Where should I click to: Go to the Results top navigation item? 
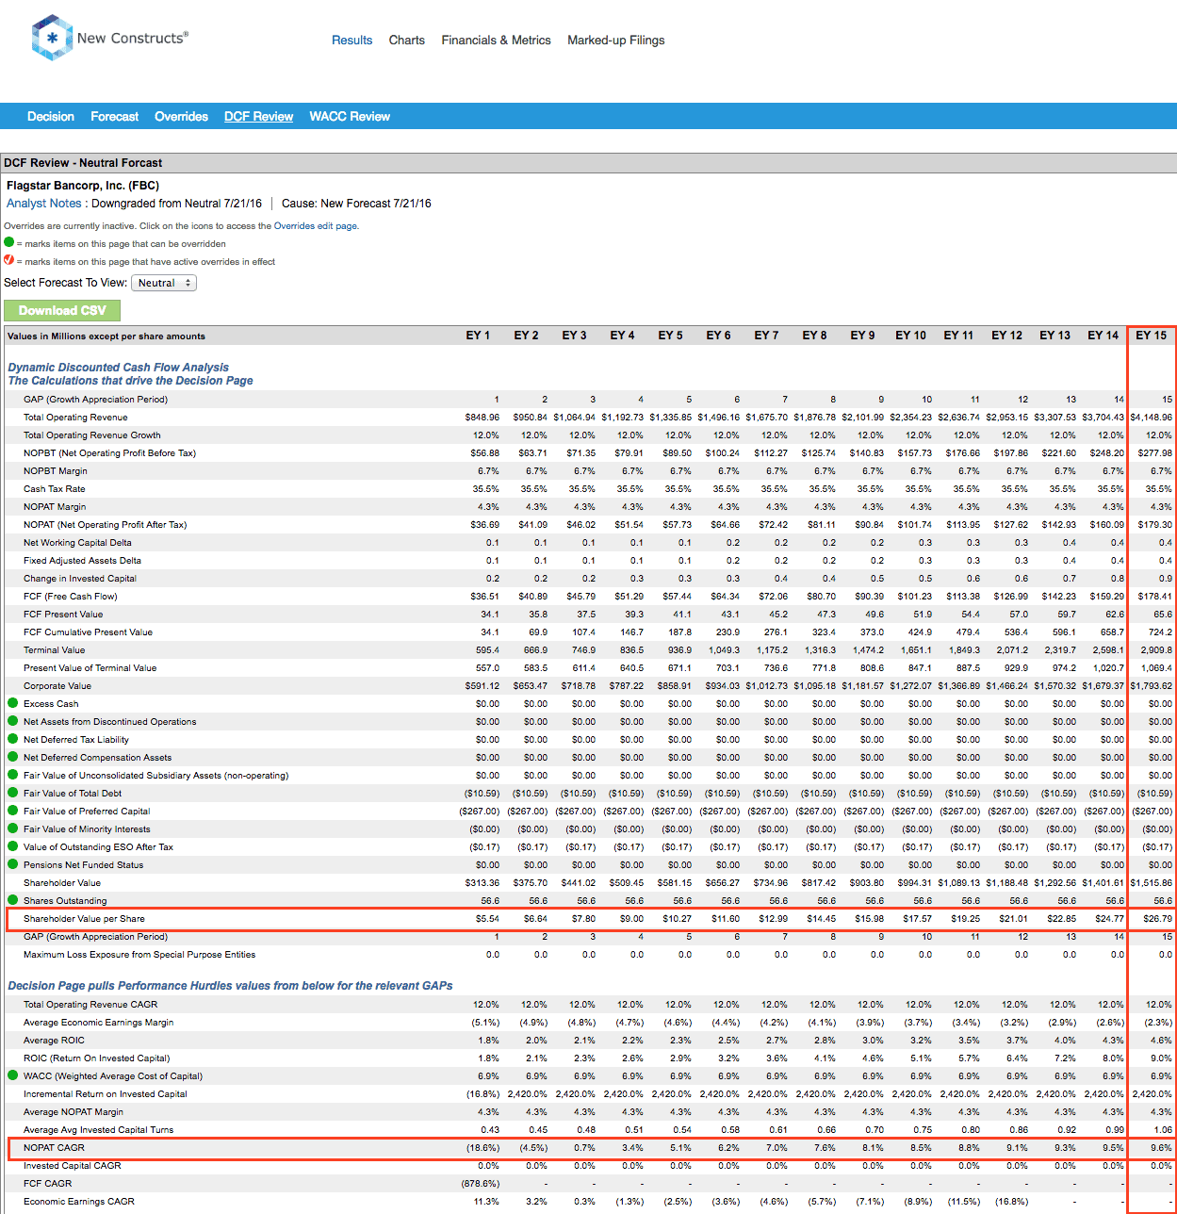click(x=351, y=41)
